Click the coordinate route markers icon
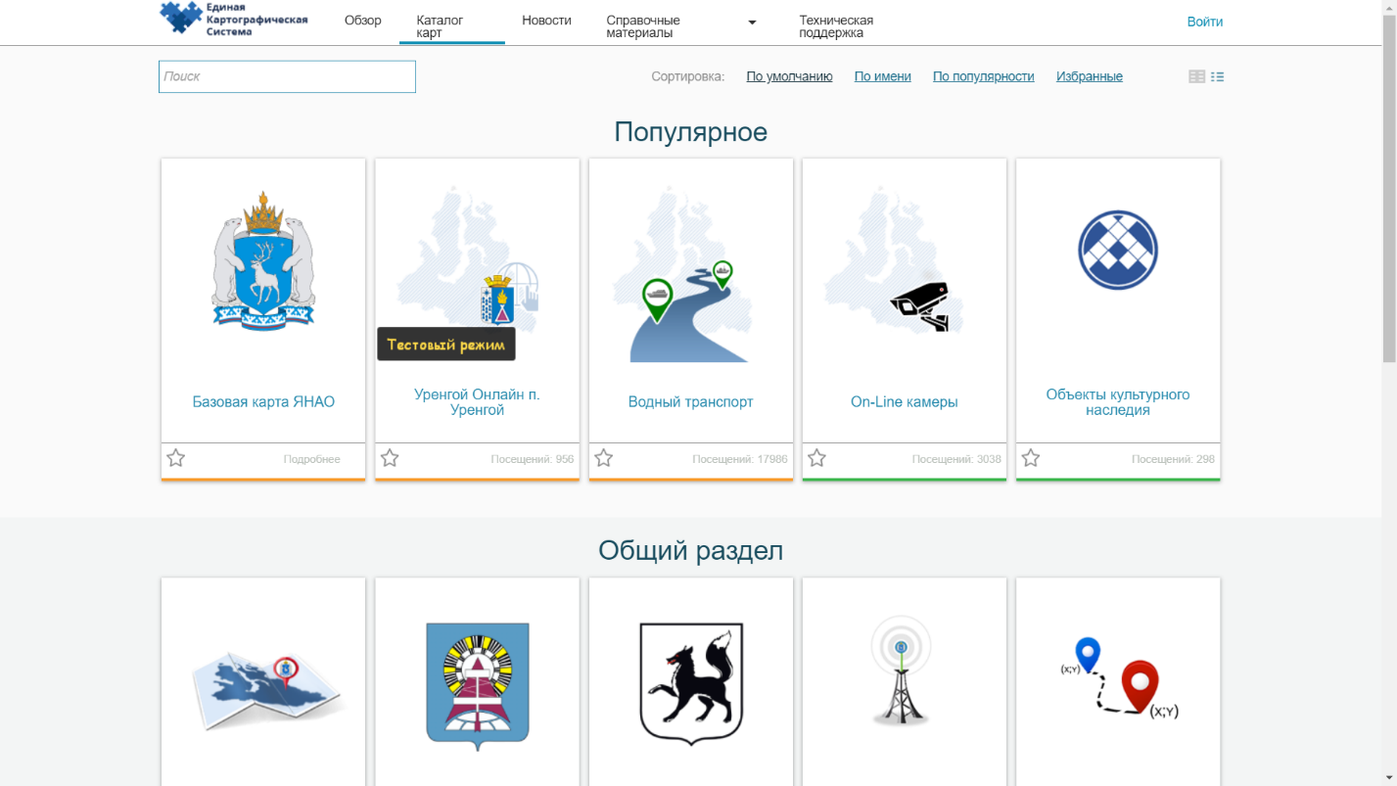 [x=1118, y=677]
